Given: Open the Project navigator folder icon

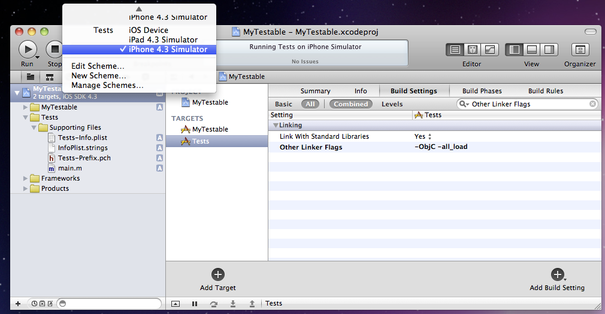Looking at the screenshot, I should (x=31, y=77).
